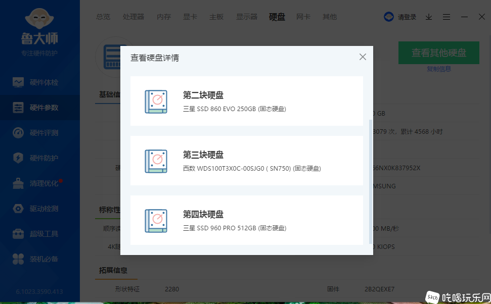
Task: Open 硬件防护 in the sidebar
Action: click(x=40, y=158)
